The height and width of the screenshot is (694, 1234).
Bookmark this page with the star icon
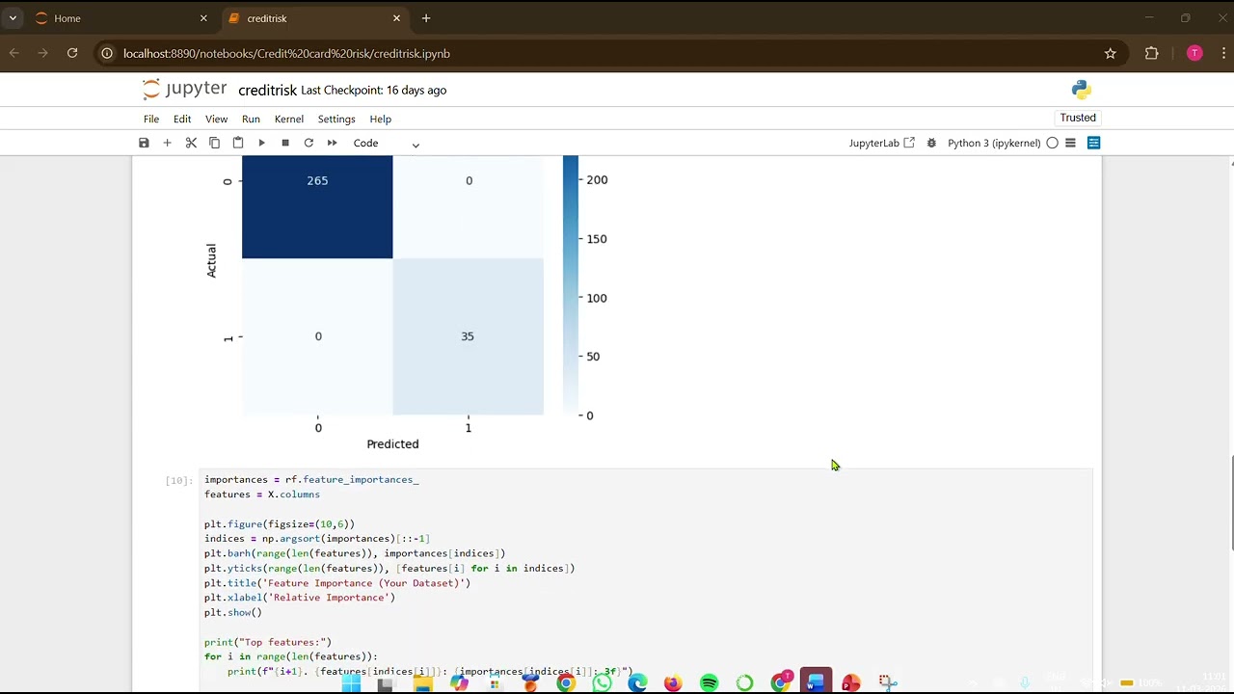[x=1110, y=54]
